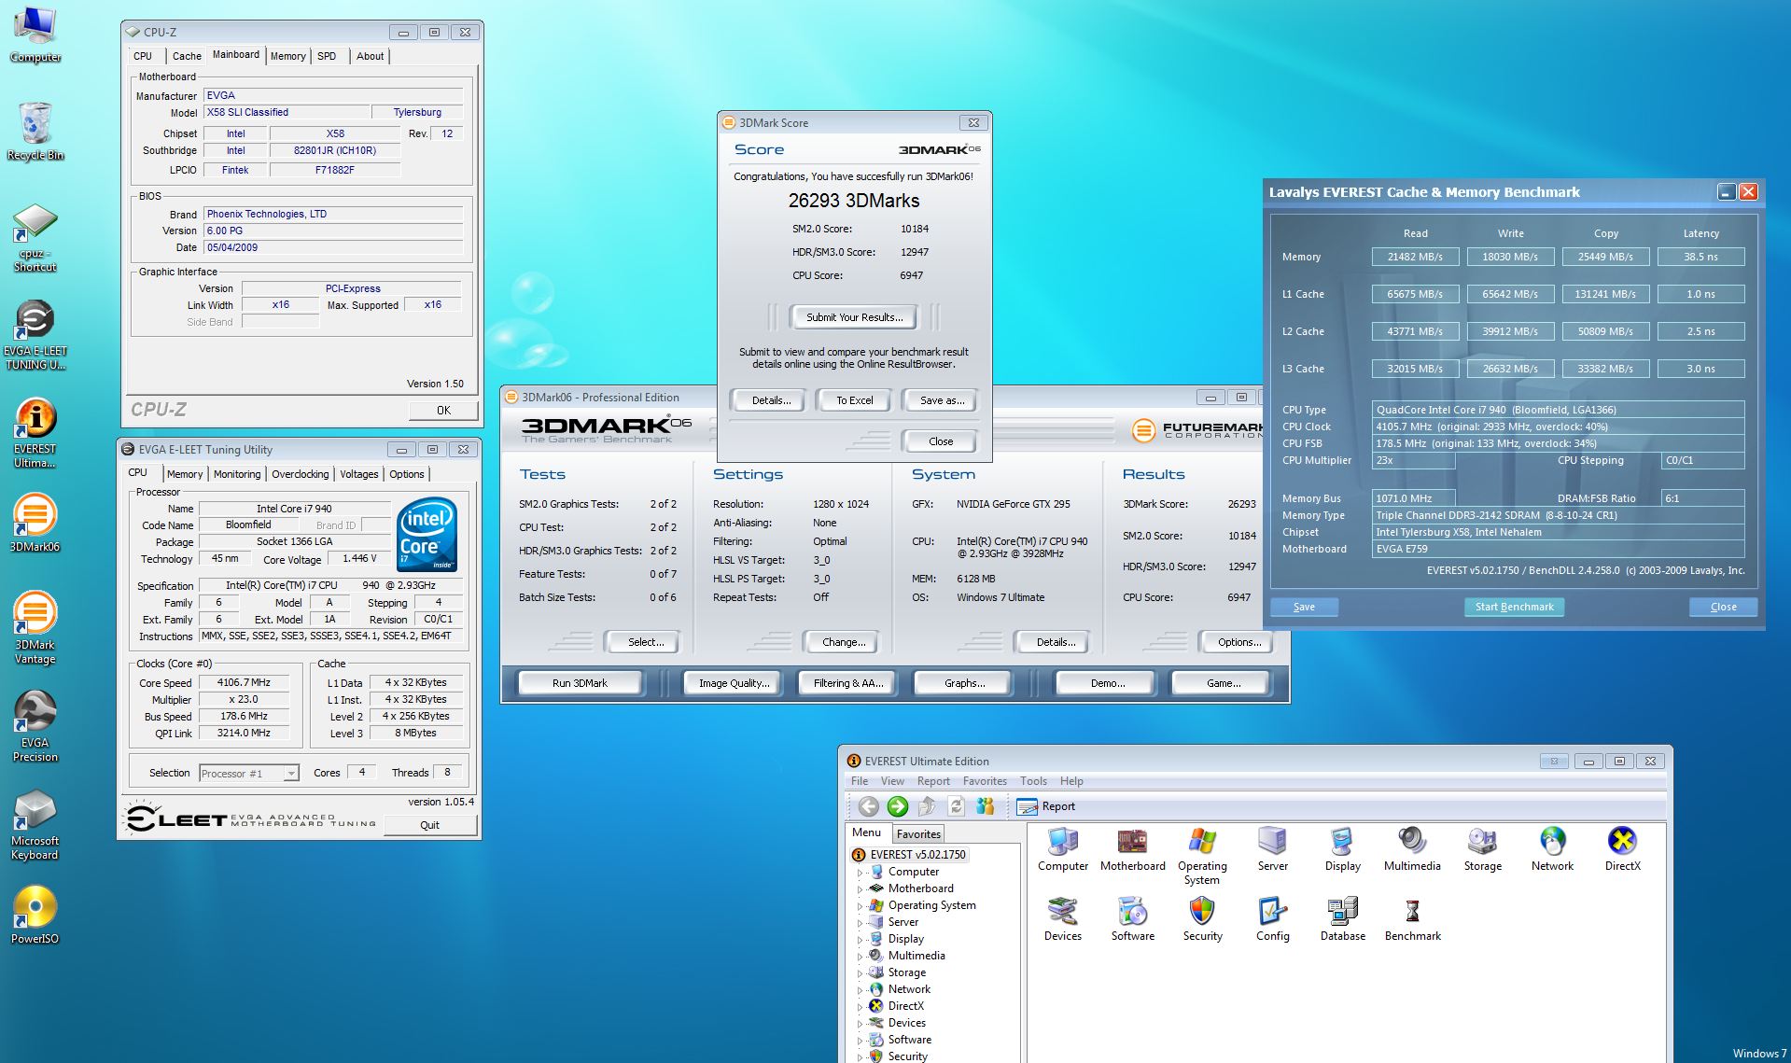Expand the Operating System node in EVEREST tree
1791x1063 pixels.
coord(860,906)
